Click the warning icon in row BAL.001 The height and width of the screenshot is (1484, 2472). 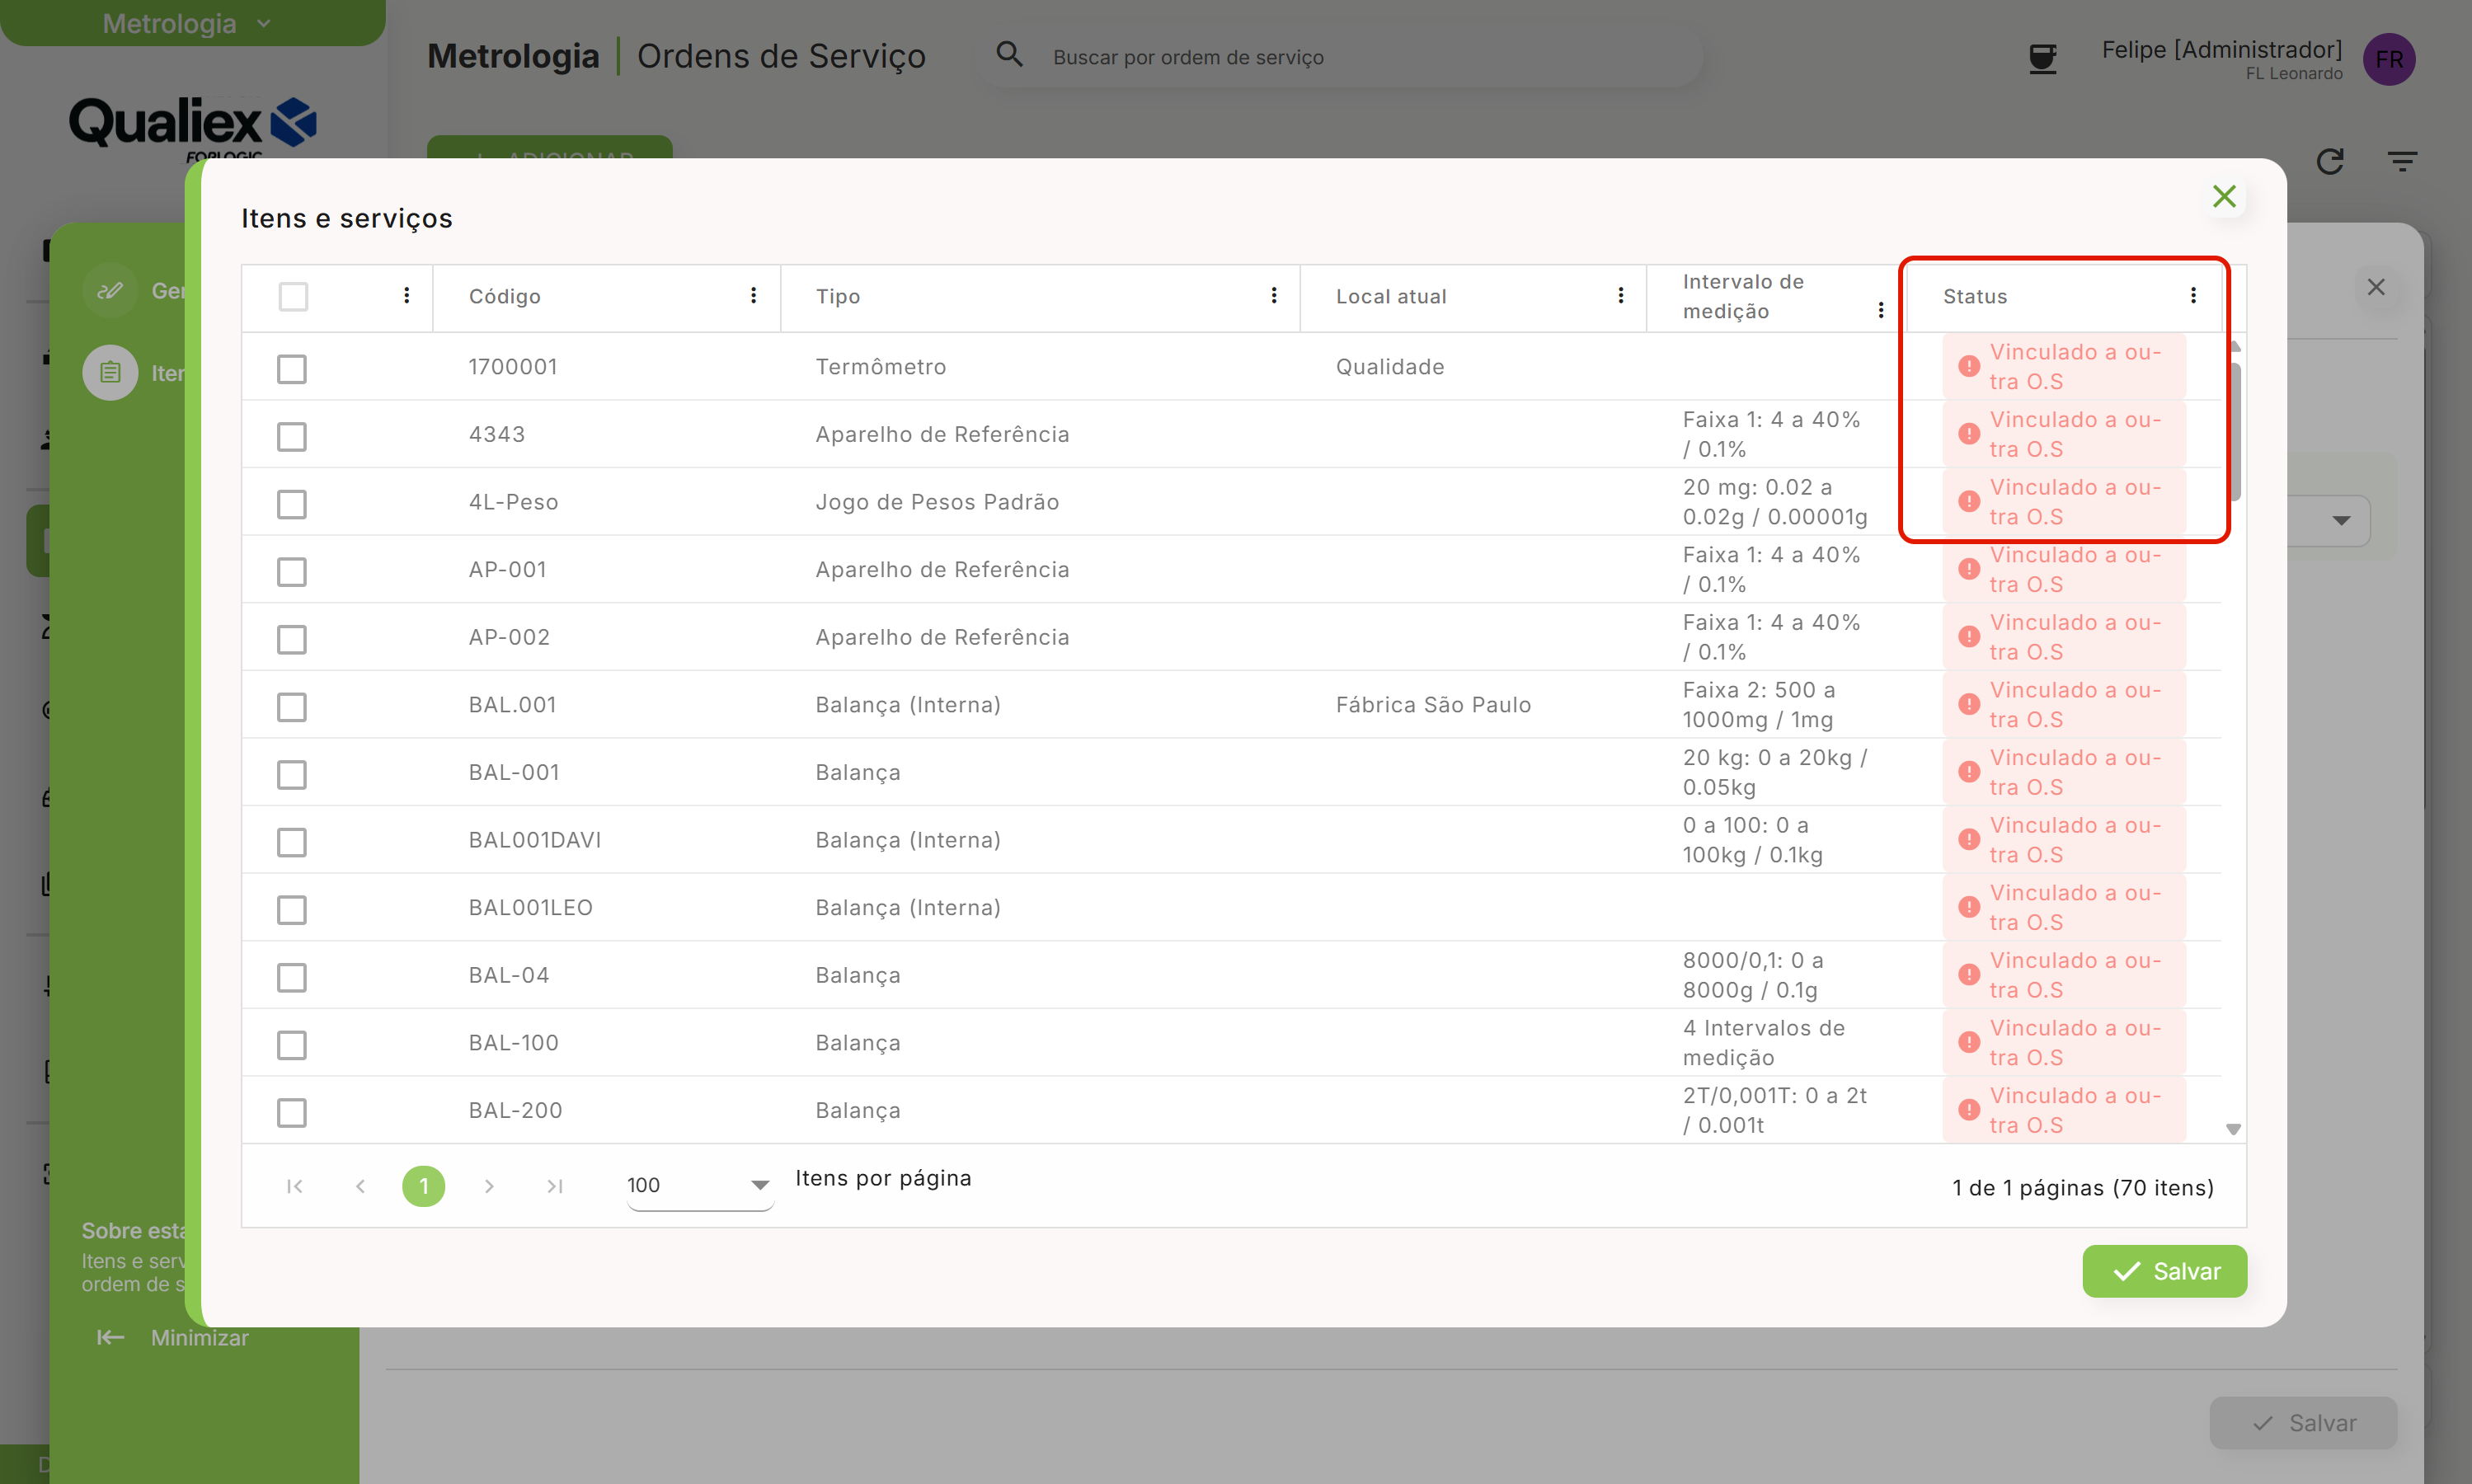(1969, 704)
